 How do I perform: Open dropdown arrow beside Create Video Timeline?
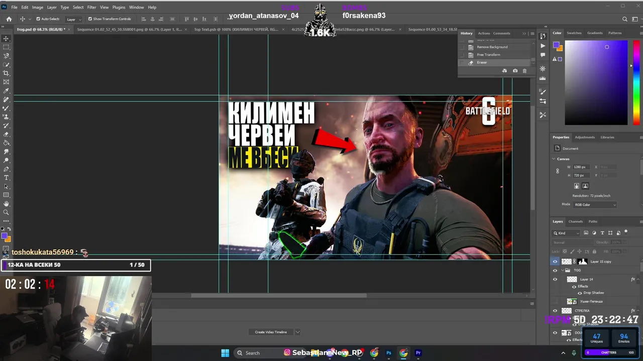pos(297,332)
